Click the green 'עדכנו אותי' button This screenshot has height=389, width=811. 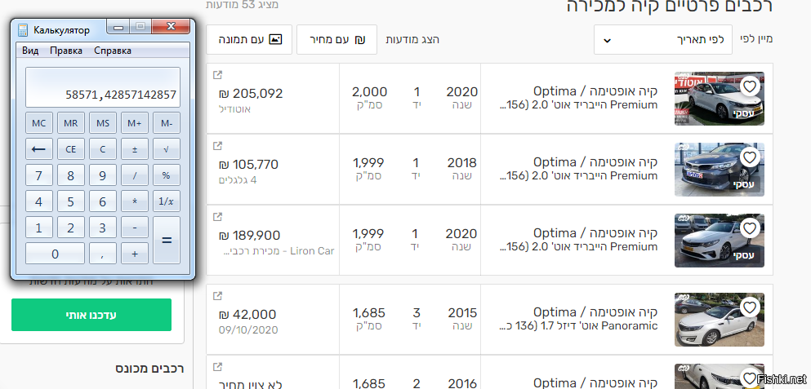tap(91, 315)
